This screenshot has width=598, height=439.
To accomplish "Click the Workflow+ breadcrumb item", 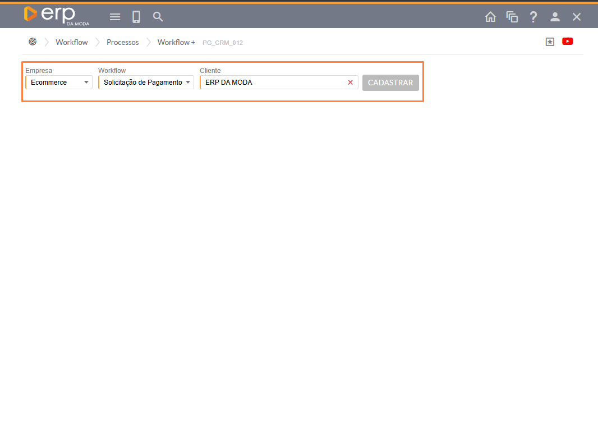I will point(176,42).
